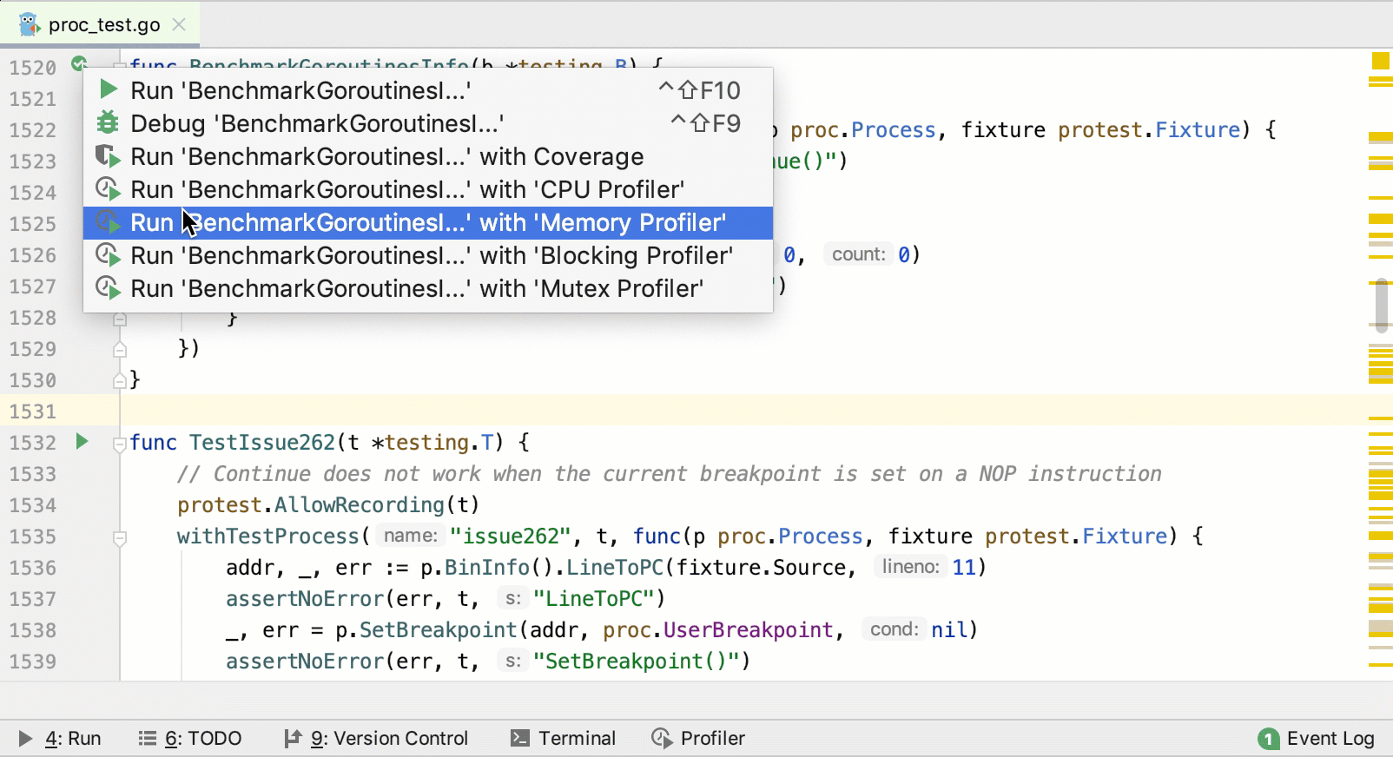The image size is (1393, 757).
Task: Open the 6: TODO tool window
Action: (190, 738)
